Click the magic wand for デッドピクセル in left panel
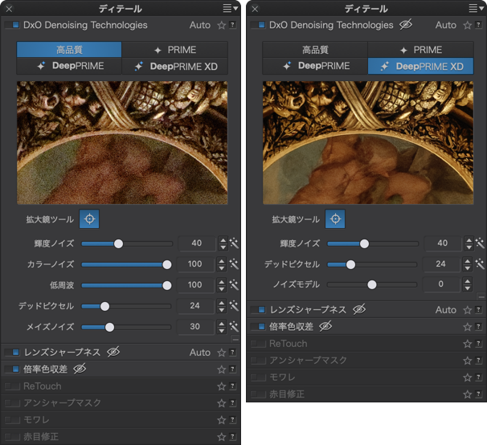Image resolution: width=487 pixels, height=445 pixels. click(234, 306)
